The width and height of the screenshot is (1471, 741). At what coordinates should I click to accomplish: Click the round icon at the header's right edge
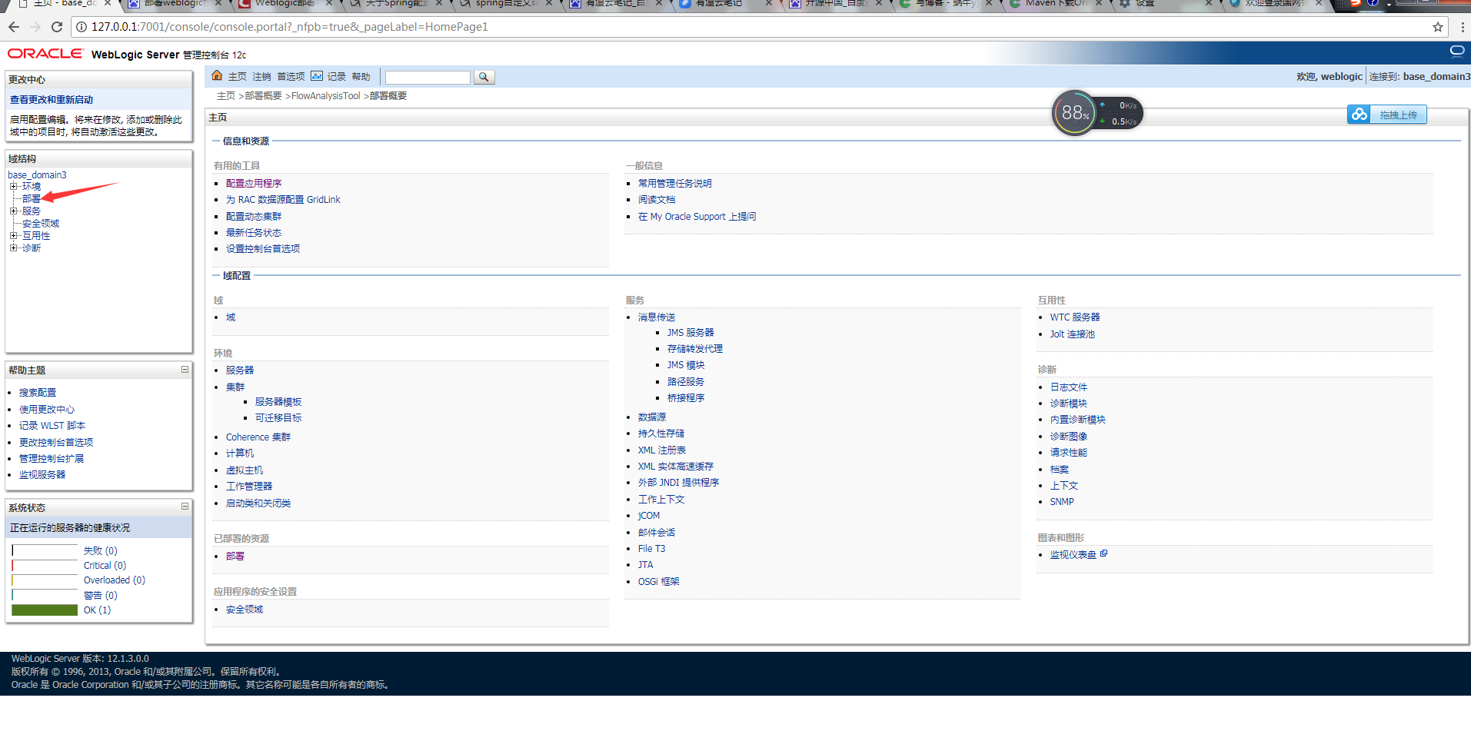click(x=1456, y=52)
